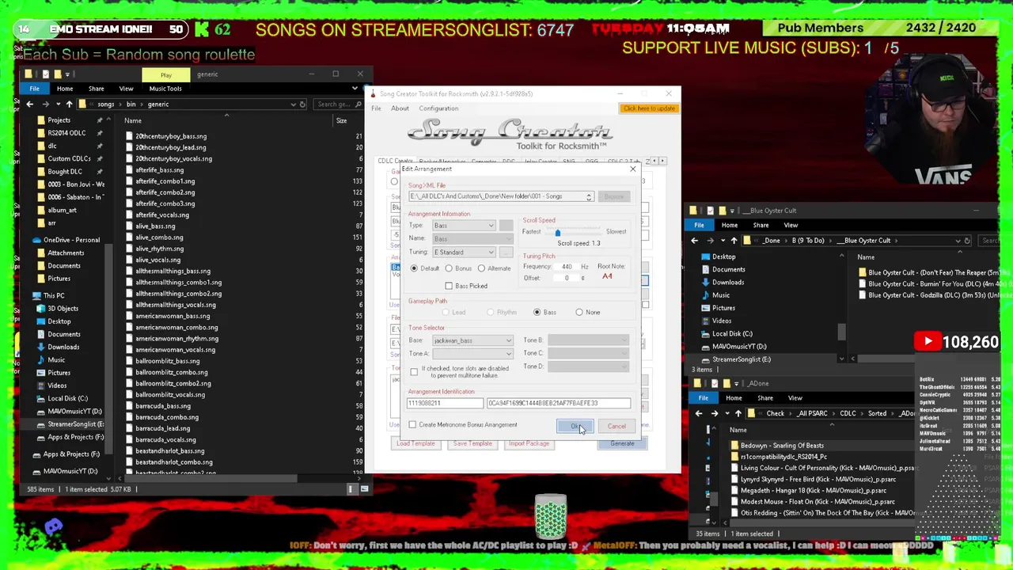The height and width of the screenshot is (570, 1013).
Task: Close the Edit Arrangement dialog
Action: 632,169
